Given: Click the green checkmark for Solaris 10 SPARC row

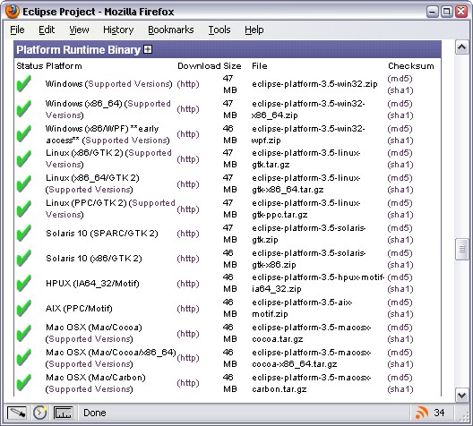Looking at the screenshot, I should coord(24,234).
